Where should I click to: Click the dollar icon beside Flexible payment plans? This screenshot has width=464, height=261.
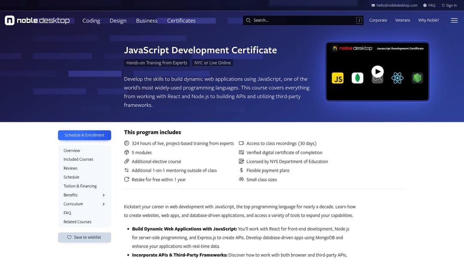241,170
